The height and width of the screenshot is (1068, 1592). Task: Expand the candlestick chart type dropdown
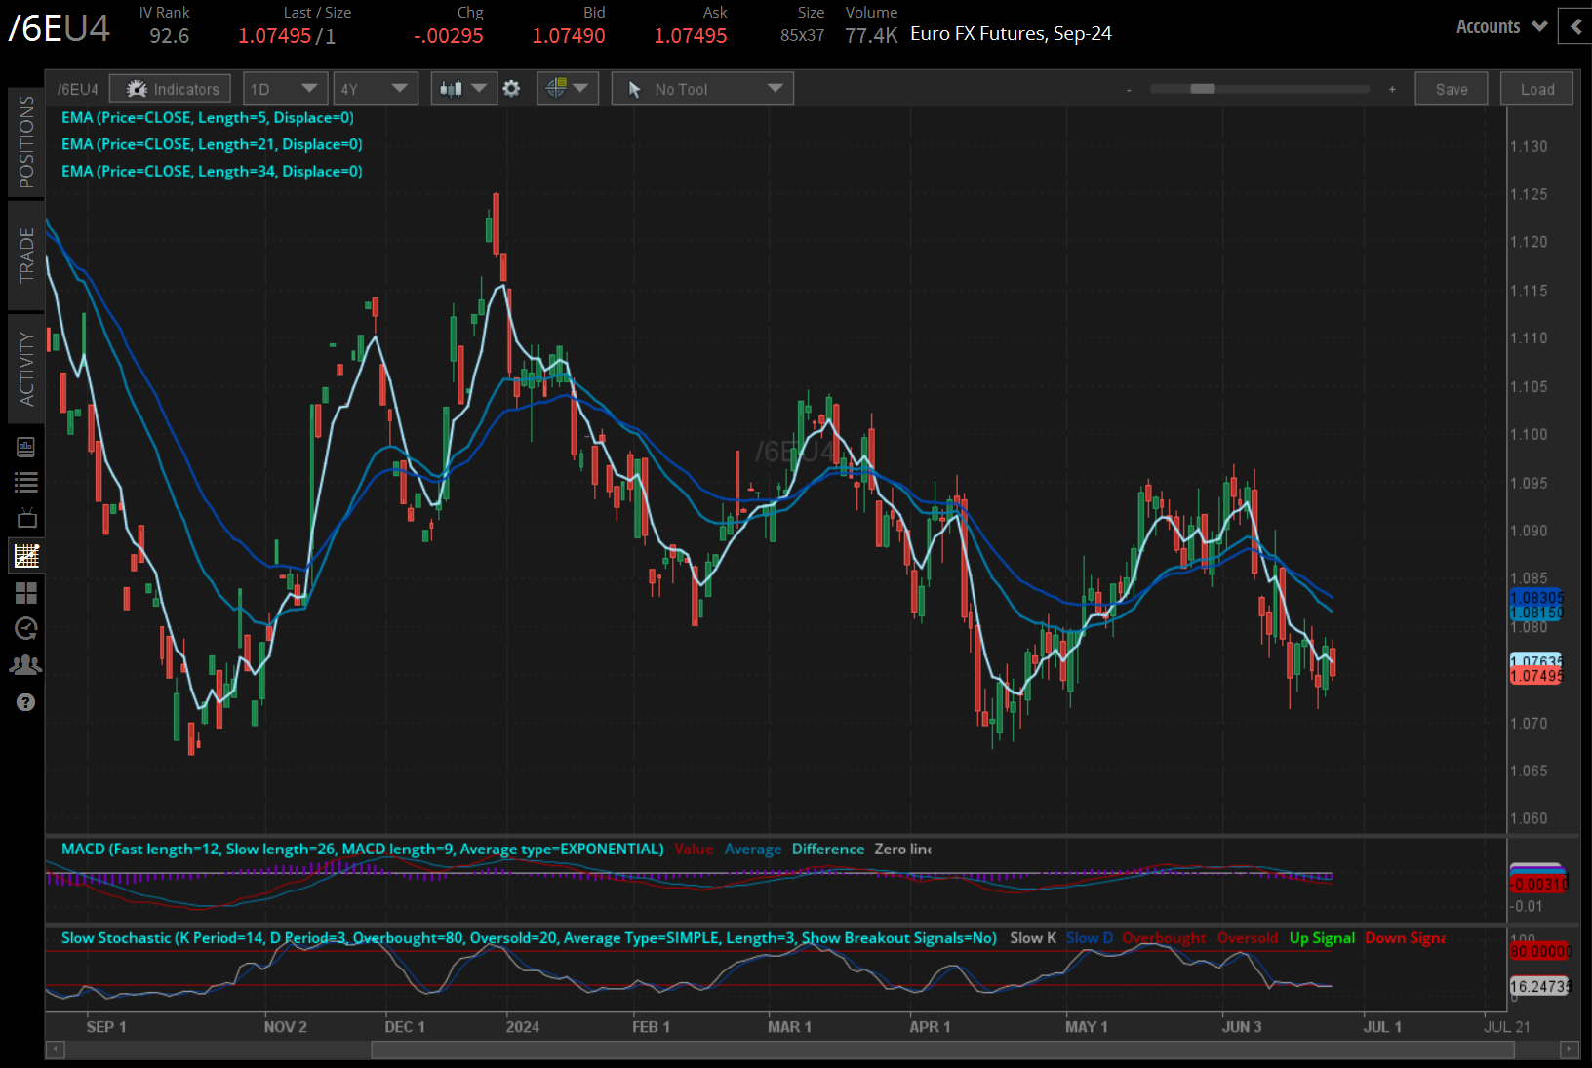click(462, 89)
